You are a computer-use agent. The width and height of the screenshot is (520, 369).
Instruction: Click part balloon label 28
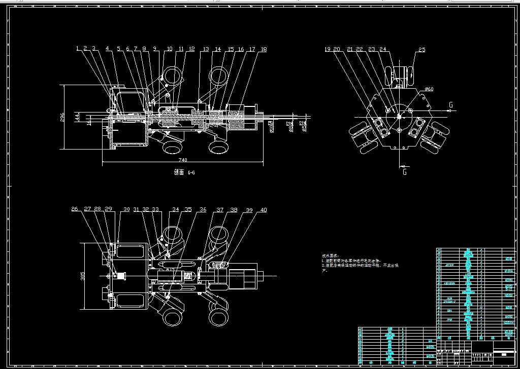click(x=97, y=209)
